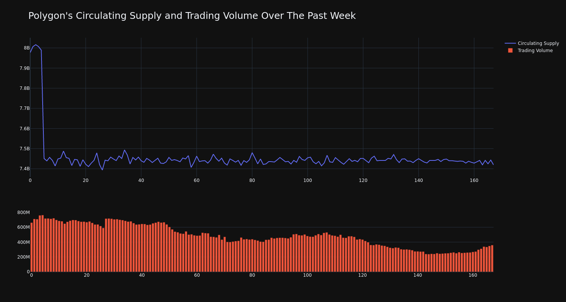This screenshot has height=302, width=566.
Task: Click the 7.8B label on the supply axis
Action: [x=25, y=88]
